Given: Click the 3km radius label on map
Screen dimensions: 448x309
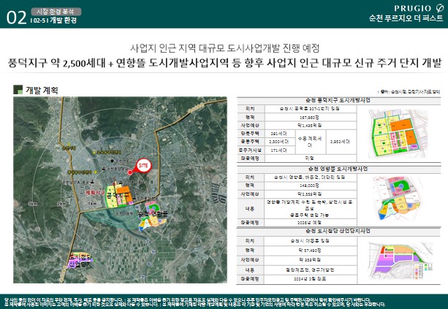Looking at the screenshot, I should [33, 204].
